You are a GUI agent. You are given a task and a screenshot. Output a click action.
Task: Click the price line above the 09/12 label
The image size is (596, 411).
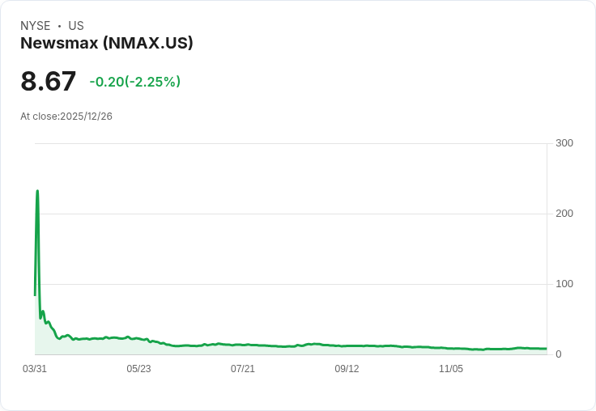pyautogui.click(x=347, y=345)
